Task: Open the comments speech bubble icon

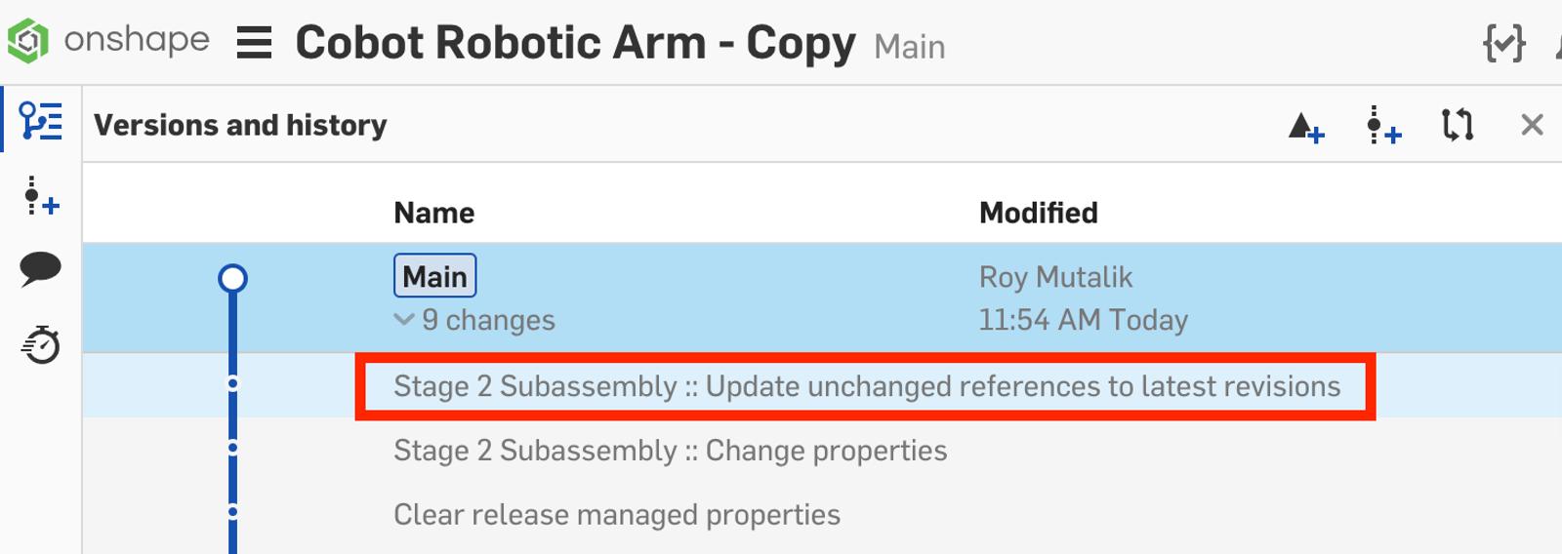Action: coord(41,268)
